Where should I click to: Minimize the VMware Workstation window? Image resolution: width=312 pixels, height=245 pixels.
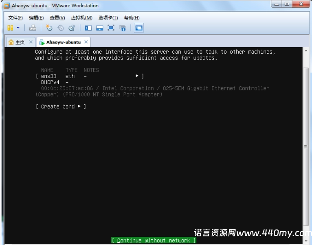tap(277, 4)
